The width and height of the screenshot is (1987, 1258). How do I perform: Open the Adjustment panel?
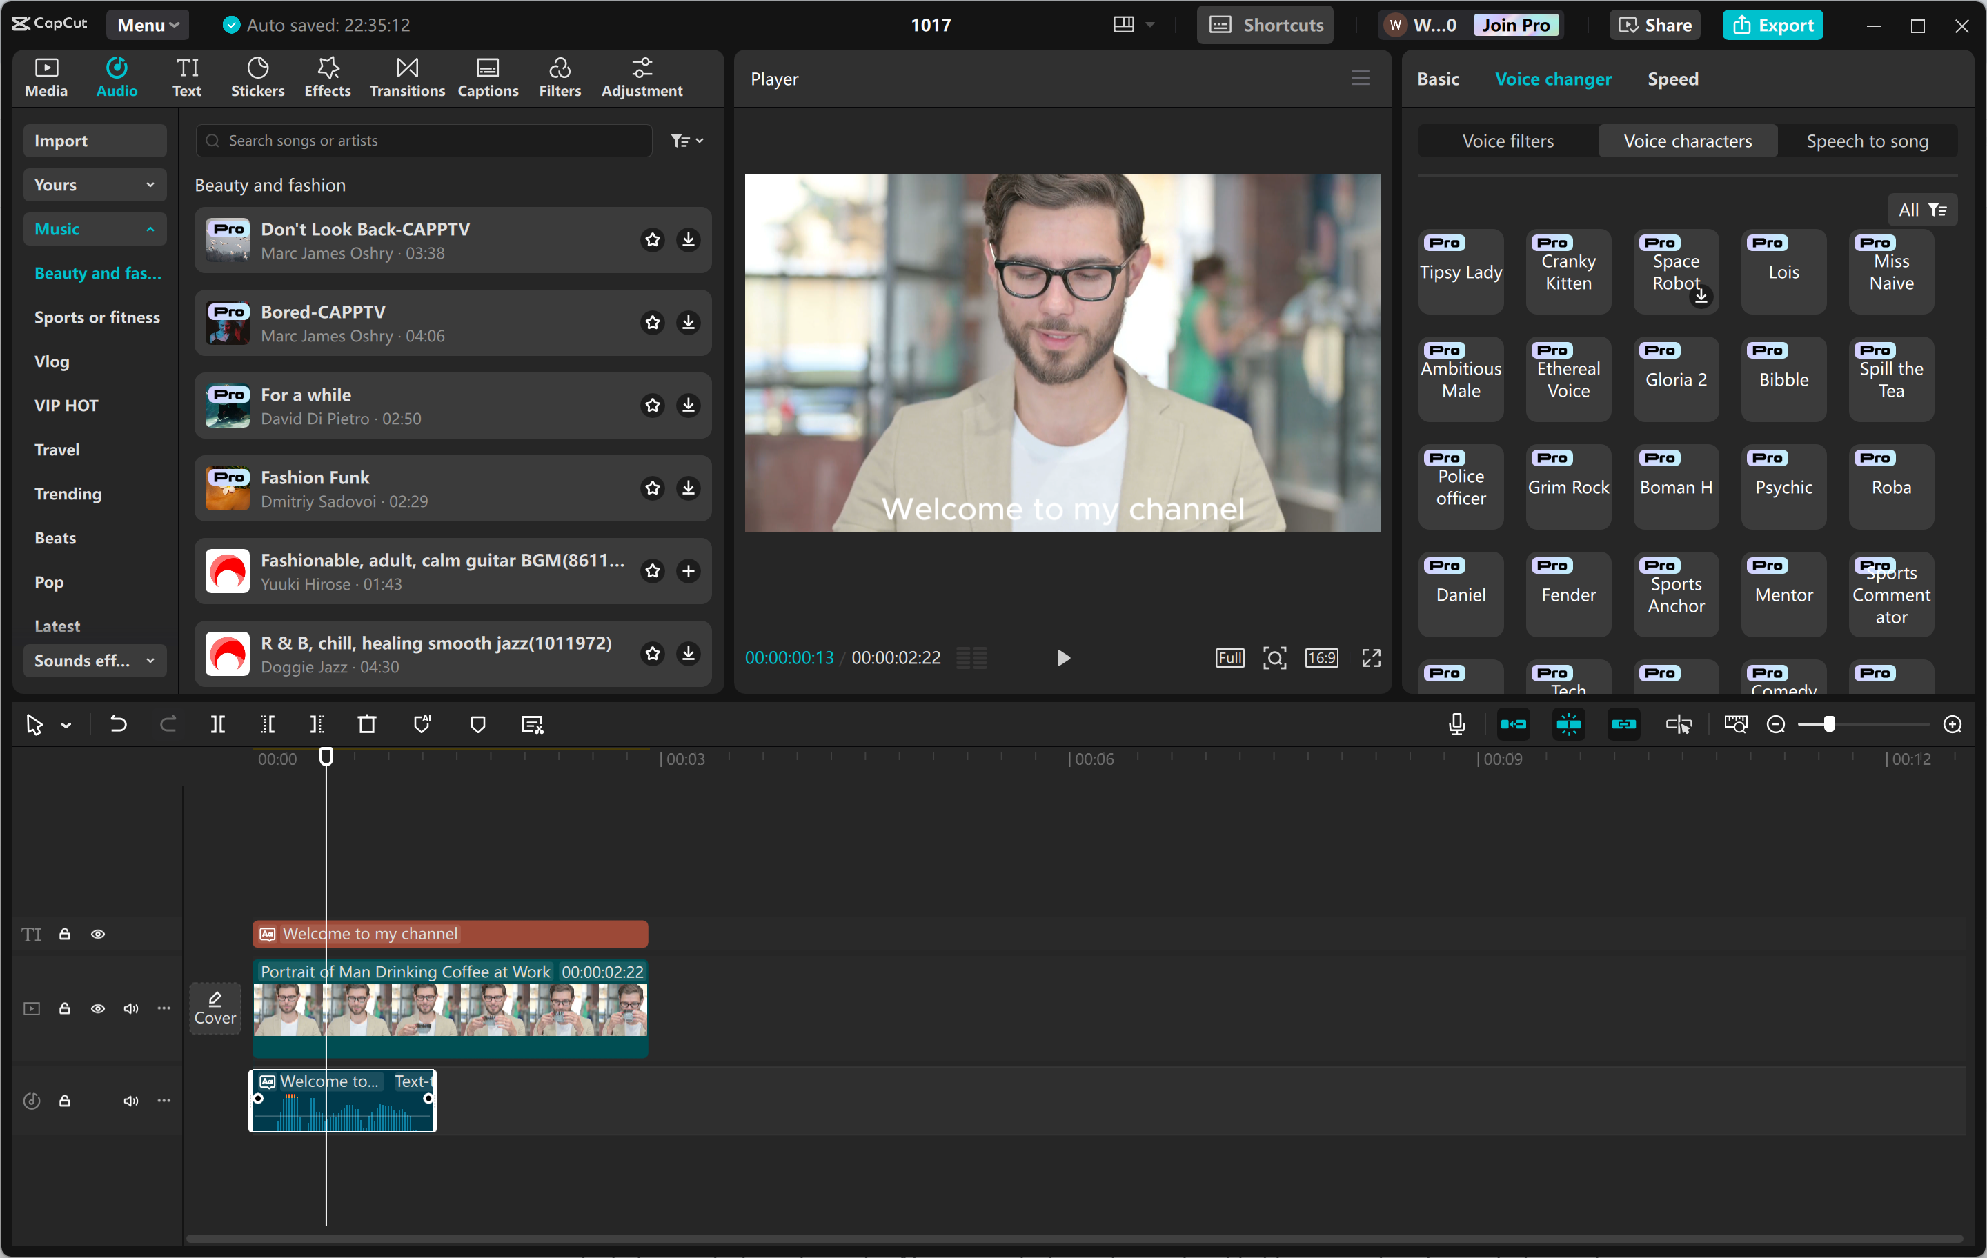coord(641,77)
